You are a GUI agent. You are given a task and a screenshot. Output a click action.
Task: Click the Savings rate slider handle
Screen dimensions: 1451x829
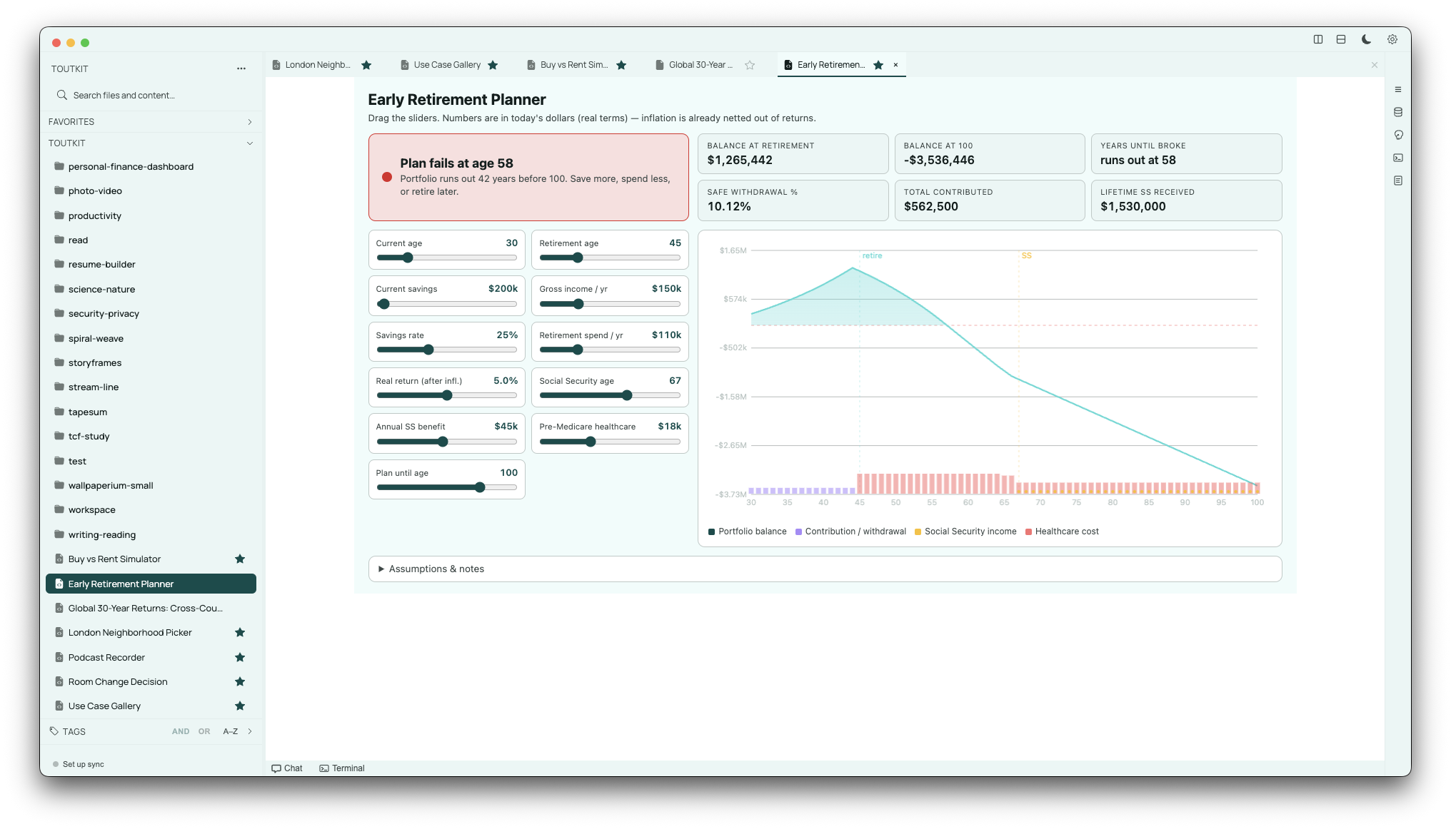(x=428, y=350)
